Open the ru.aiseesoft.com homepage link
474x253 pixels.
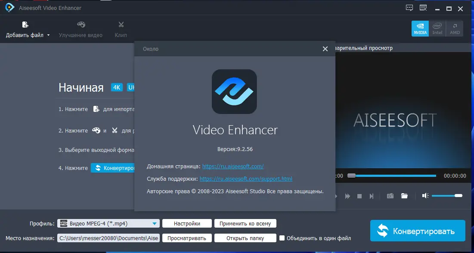click(233, 167)
